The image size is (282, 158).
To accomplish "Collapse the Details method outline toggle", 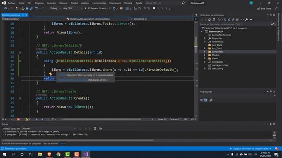I will 20,52.
